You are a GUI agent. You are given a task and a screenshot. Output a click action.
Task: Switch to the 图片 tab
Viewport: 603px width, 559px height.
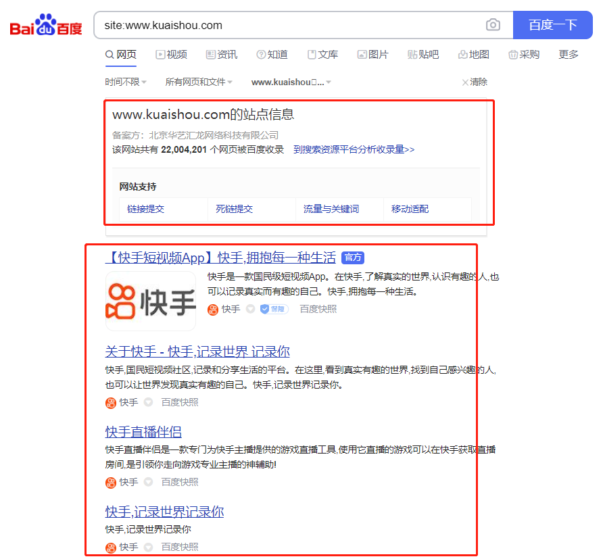coord(372,55)
